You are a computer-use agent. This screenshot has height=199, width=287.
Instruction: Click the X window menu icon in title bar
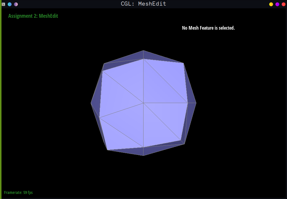[4, 4]
